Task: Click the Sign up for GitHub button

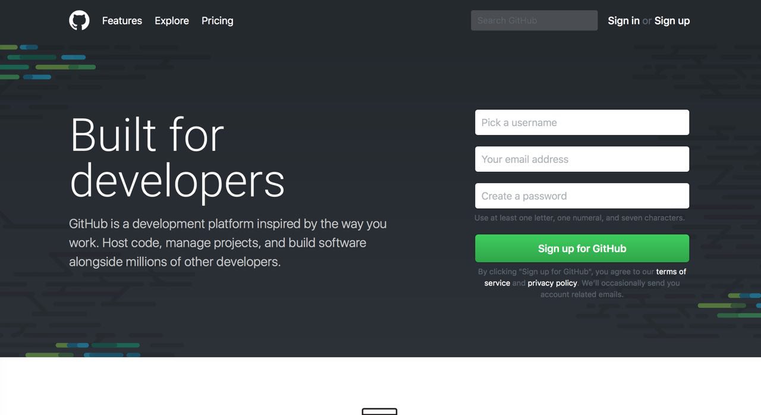Action: tap(582, 249)
